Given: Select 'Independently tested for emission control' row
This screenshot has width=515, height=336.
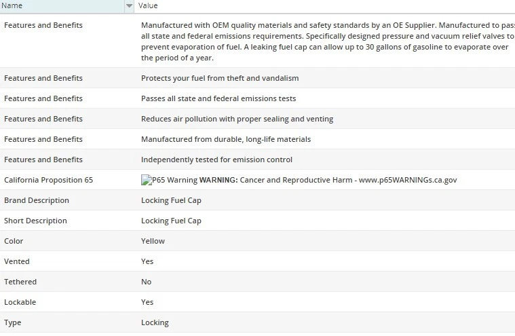Looking at the screenshot, I should tap(216, 160).
